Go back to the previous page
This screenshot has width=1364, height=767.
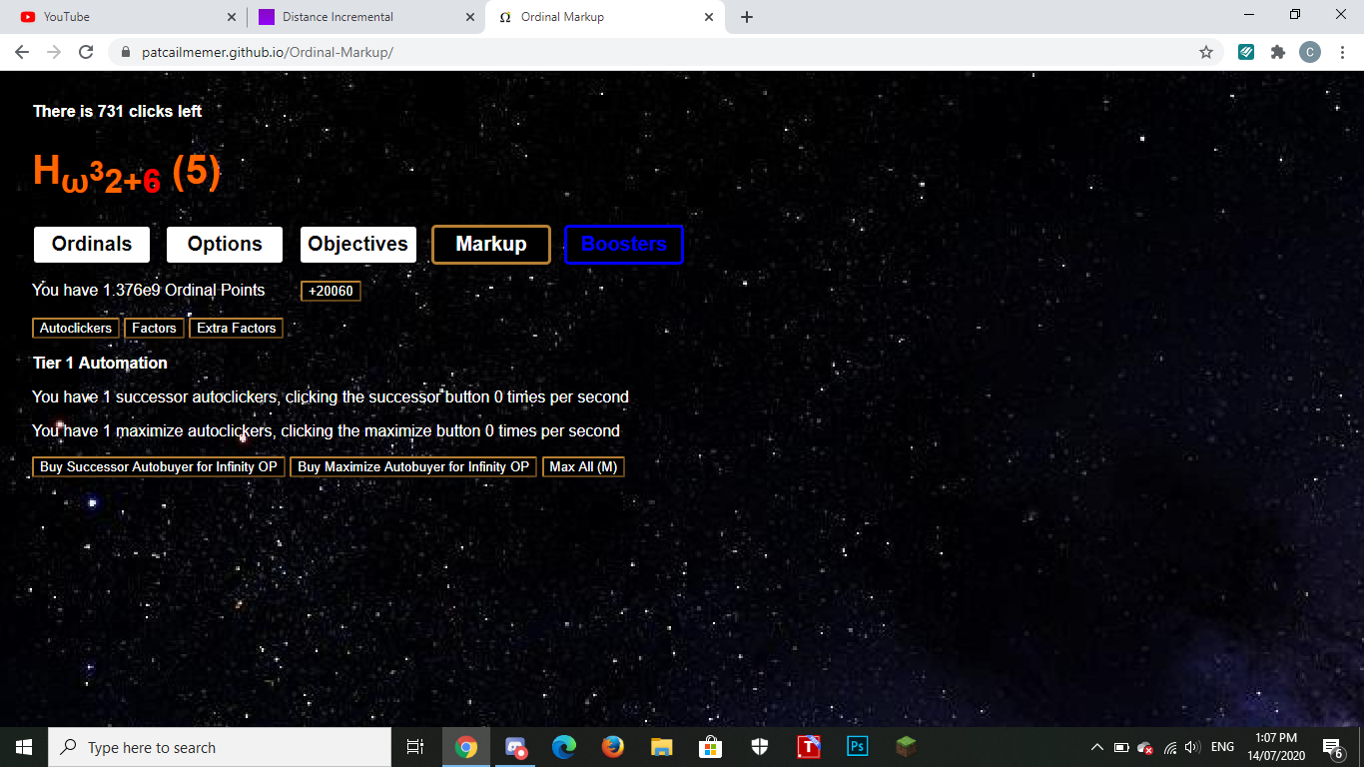(x=22, y=52)
